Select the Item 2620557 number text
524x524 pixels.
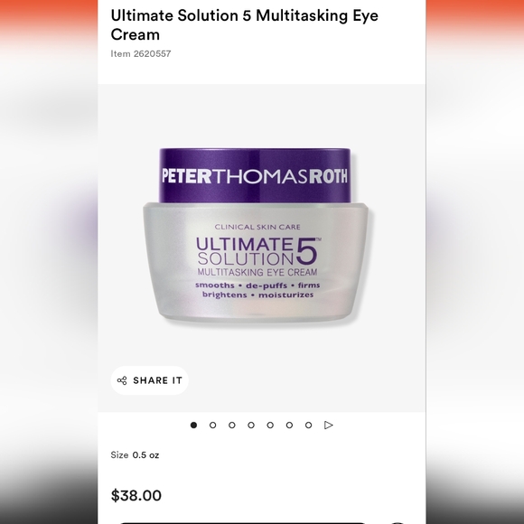tap(141, 54)
